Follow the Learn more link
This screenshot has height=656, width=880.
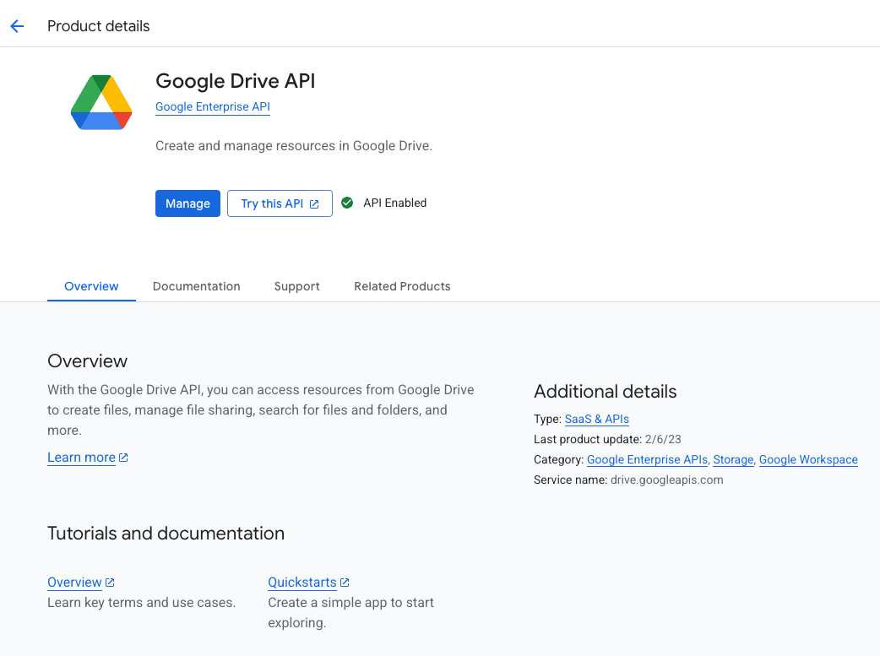coord(81,458)
